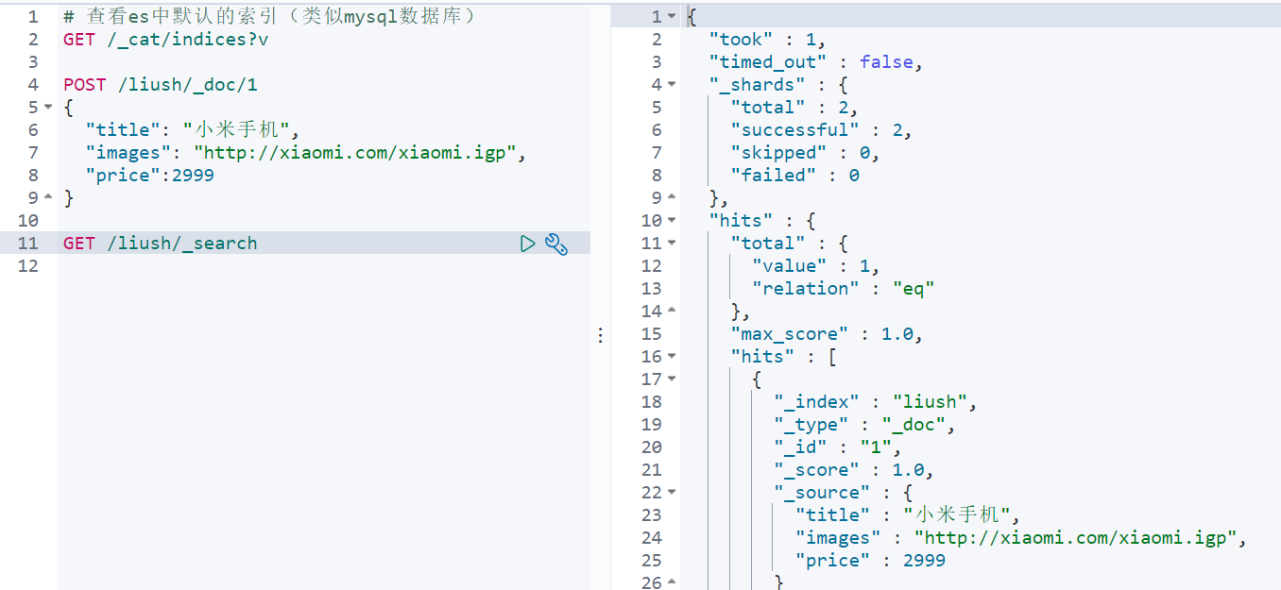Click the request "price":2999 line
The image size is (1281, 590).
pyautogui.click(x=149, y=176)
